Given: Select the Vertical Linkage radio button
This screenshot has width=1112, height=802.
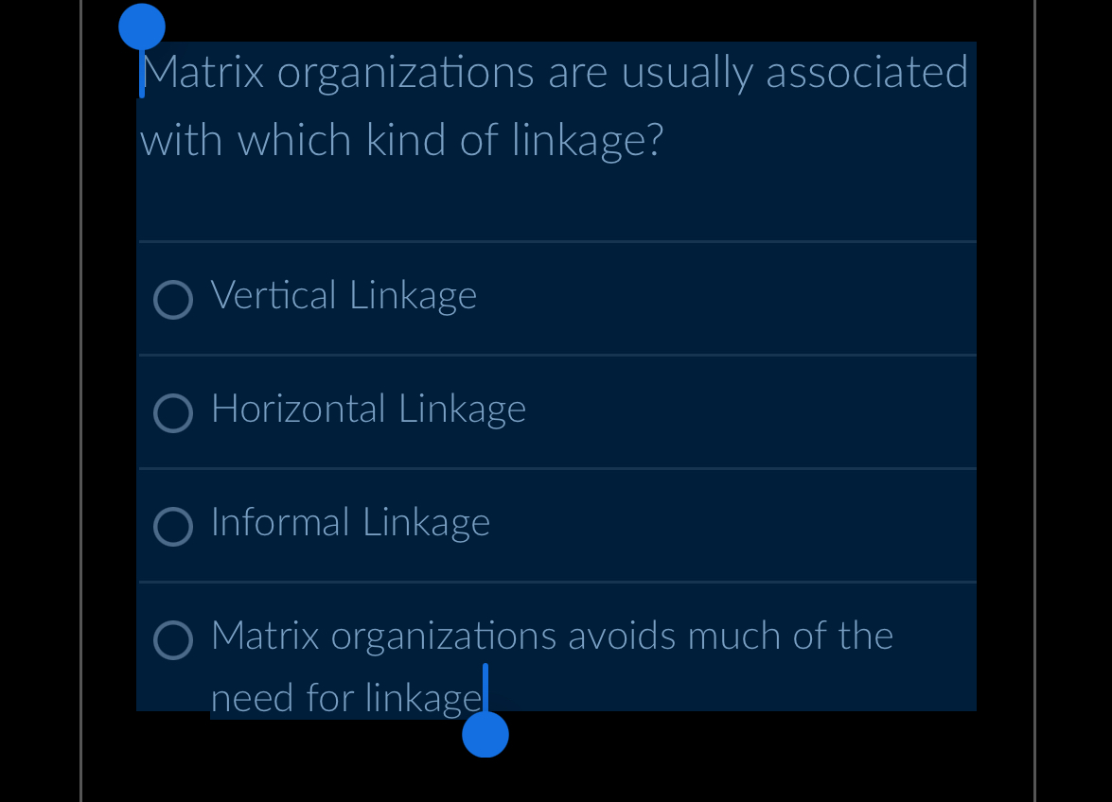Looking at the screenshot, I should point(172,300).
